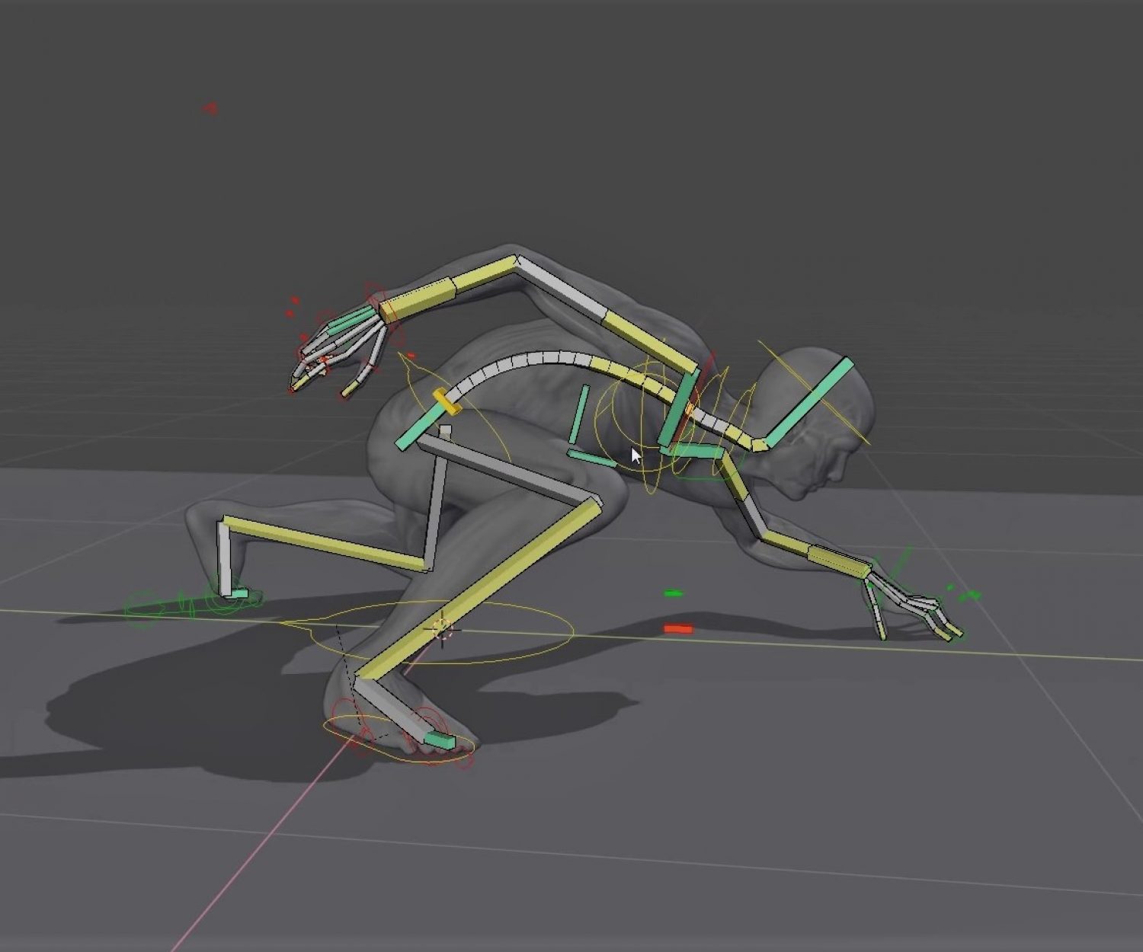The width and height of the screenshot is (1143, 952).
Task: Select the small yellow hip control block
Action: point(447,402)
